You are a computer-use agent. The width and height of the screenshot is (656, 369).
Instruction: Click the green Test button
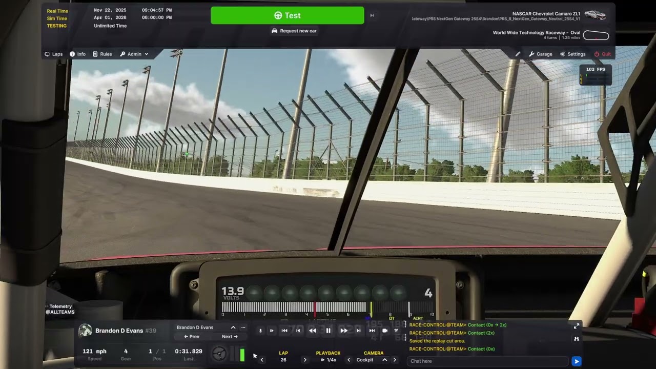point(287,15)
